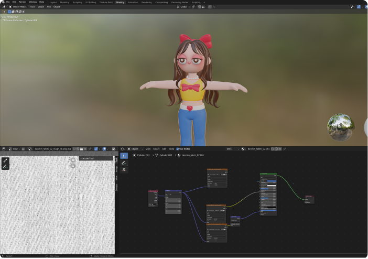Toggle viewport gizmo display
Viewport: 368px width, 259px height.
359,7
